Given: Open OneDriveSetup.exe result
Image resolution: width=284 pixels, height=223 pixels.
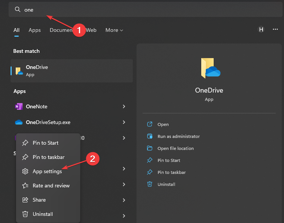Looking at the screenshot, I should click(x=72, y=122).
